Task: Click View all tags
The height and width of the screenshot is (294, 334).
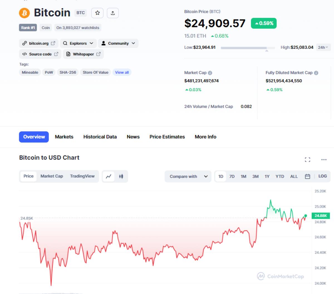Action: 122,73
